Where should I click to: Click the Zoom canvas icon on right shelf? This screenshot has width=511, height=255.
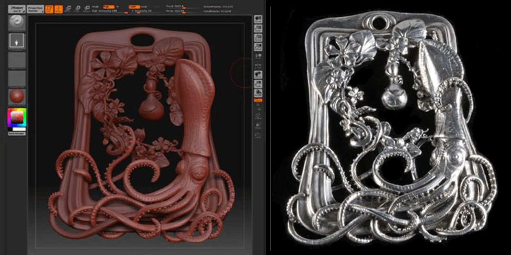click(x=258, y=28)
